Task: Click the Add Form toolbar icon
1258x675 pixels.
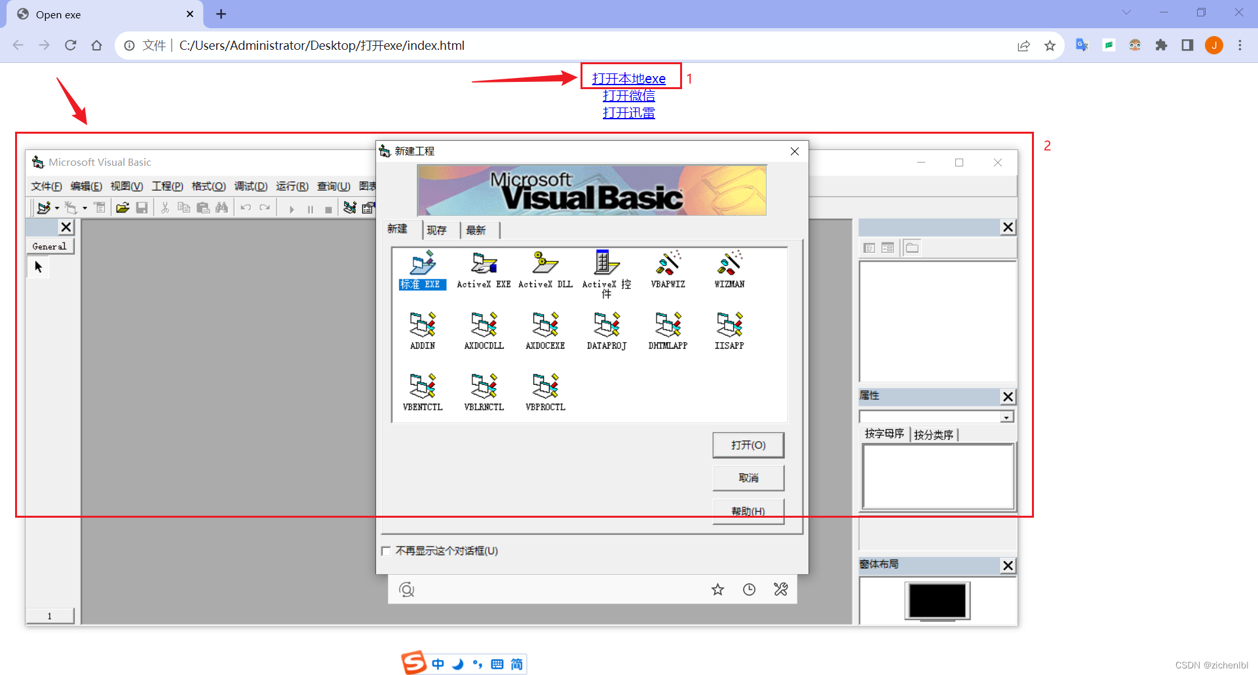Action: coord(71,208)
